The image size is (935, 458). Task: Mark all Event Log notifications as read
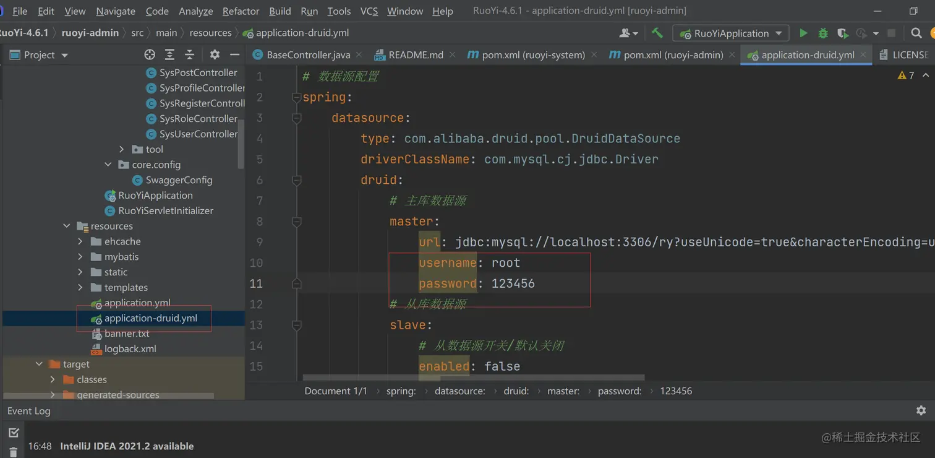(14, 432)
